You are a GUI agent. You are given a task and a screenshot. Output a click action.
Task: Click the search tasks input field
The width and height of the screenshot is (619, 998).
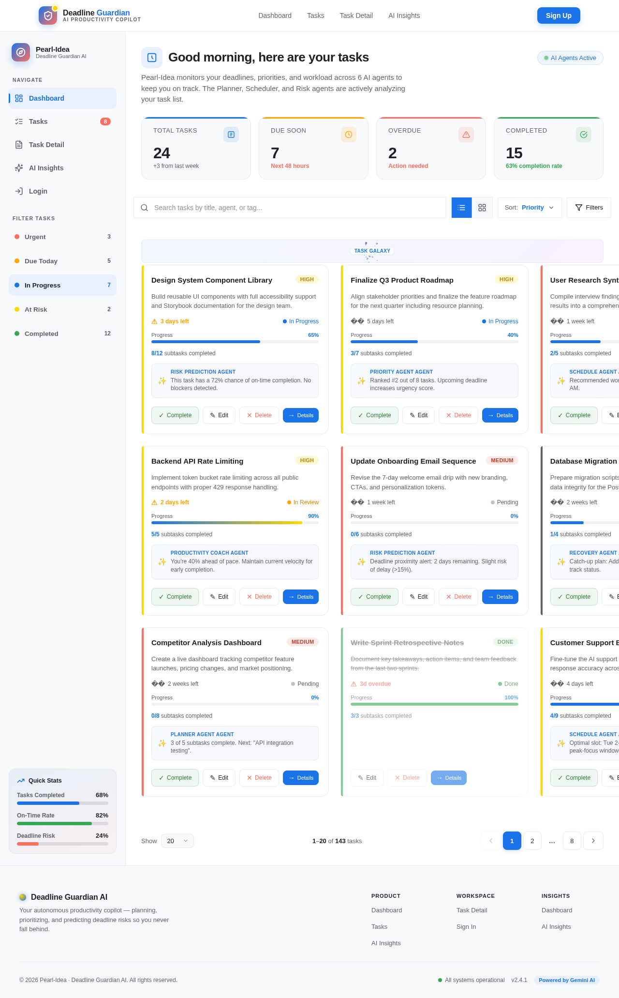(x=290, y=208)
